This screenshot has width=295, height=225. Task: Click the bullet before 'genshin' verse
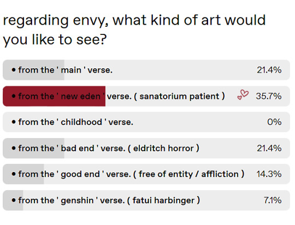pyautogui.click(x=14, y=200)
